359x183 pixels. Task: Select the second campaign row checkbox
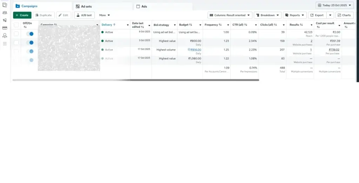tap(16, 42)
